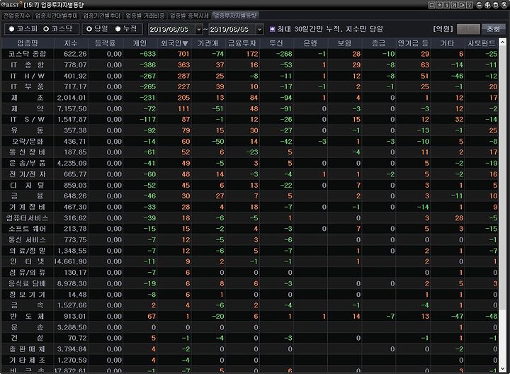Click the font size '가' title bar icon
510x374 pixels.
click(x=454, y=5)
